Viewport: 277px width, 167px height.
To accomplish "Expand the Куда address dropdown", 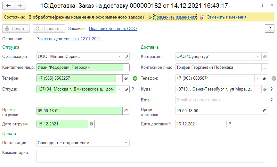I will click(258, 89).
